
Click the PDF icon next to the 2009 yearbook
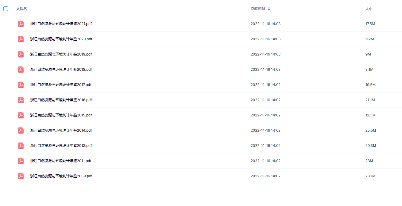(x=21, y=176)
